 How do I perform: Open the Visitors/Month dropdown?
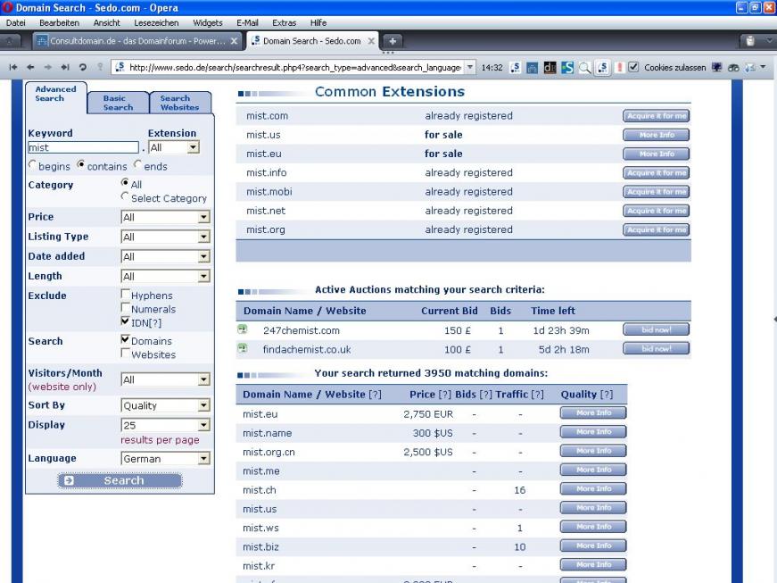(x=166, y=379)
